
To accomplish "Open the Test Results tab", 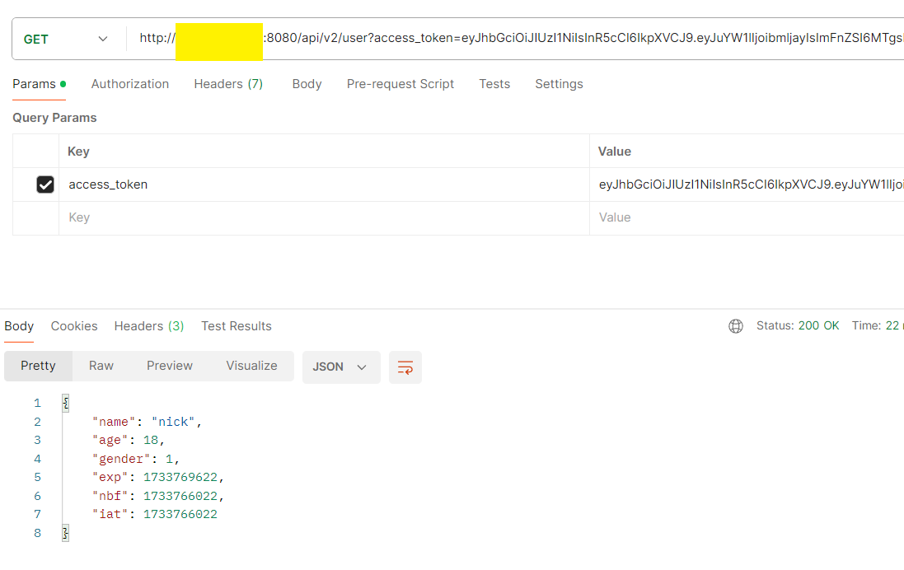I will click(x=237, y=326).
